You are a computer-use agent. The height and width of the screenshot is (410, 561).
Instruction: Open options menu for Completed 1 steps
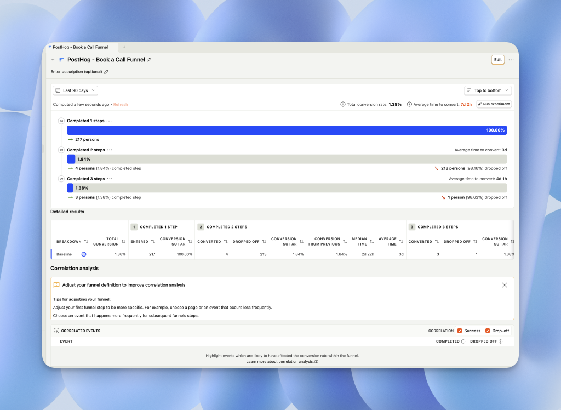pos(109,121)
